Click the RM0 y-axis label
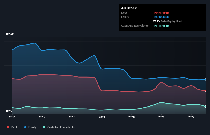This screenshot has width=210, height=135. 9,111
